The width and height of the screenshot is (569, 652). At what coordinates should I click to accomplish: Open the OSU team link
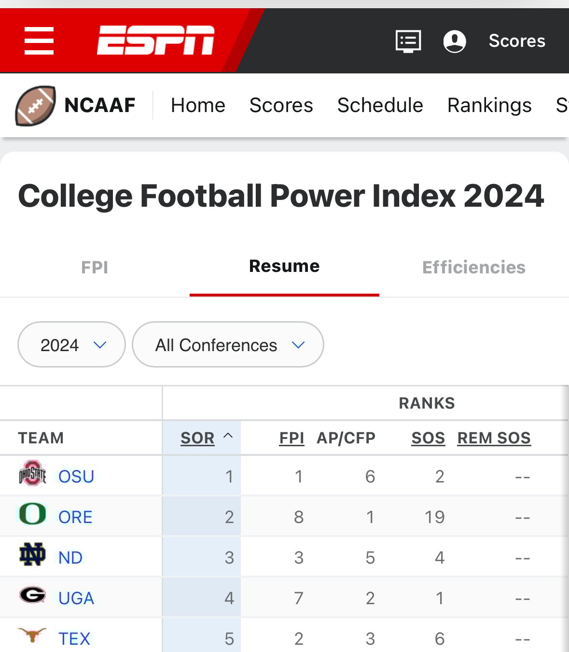[76, 477]
